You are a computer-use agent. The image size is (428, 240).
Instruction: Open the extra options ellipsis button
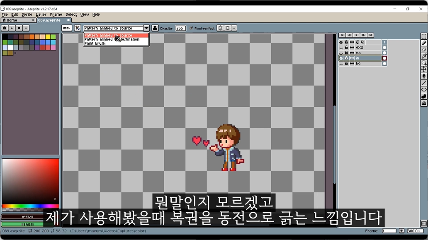pos(234,28)
